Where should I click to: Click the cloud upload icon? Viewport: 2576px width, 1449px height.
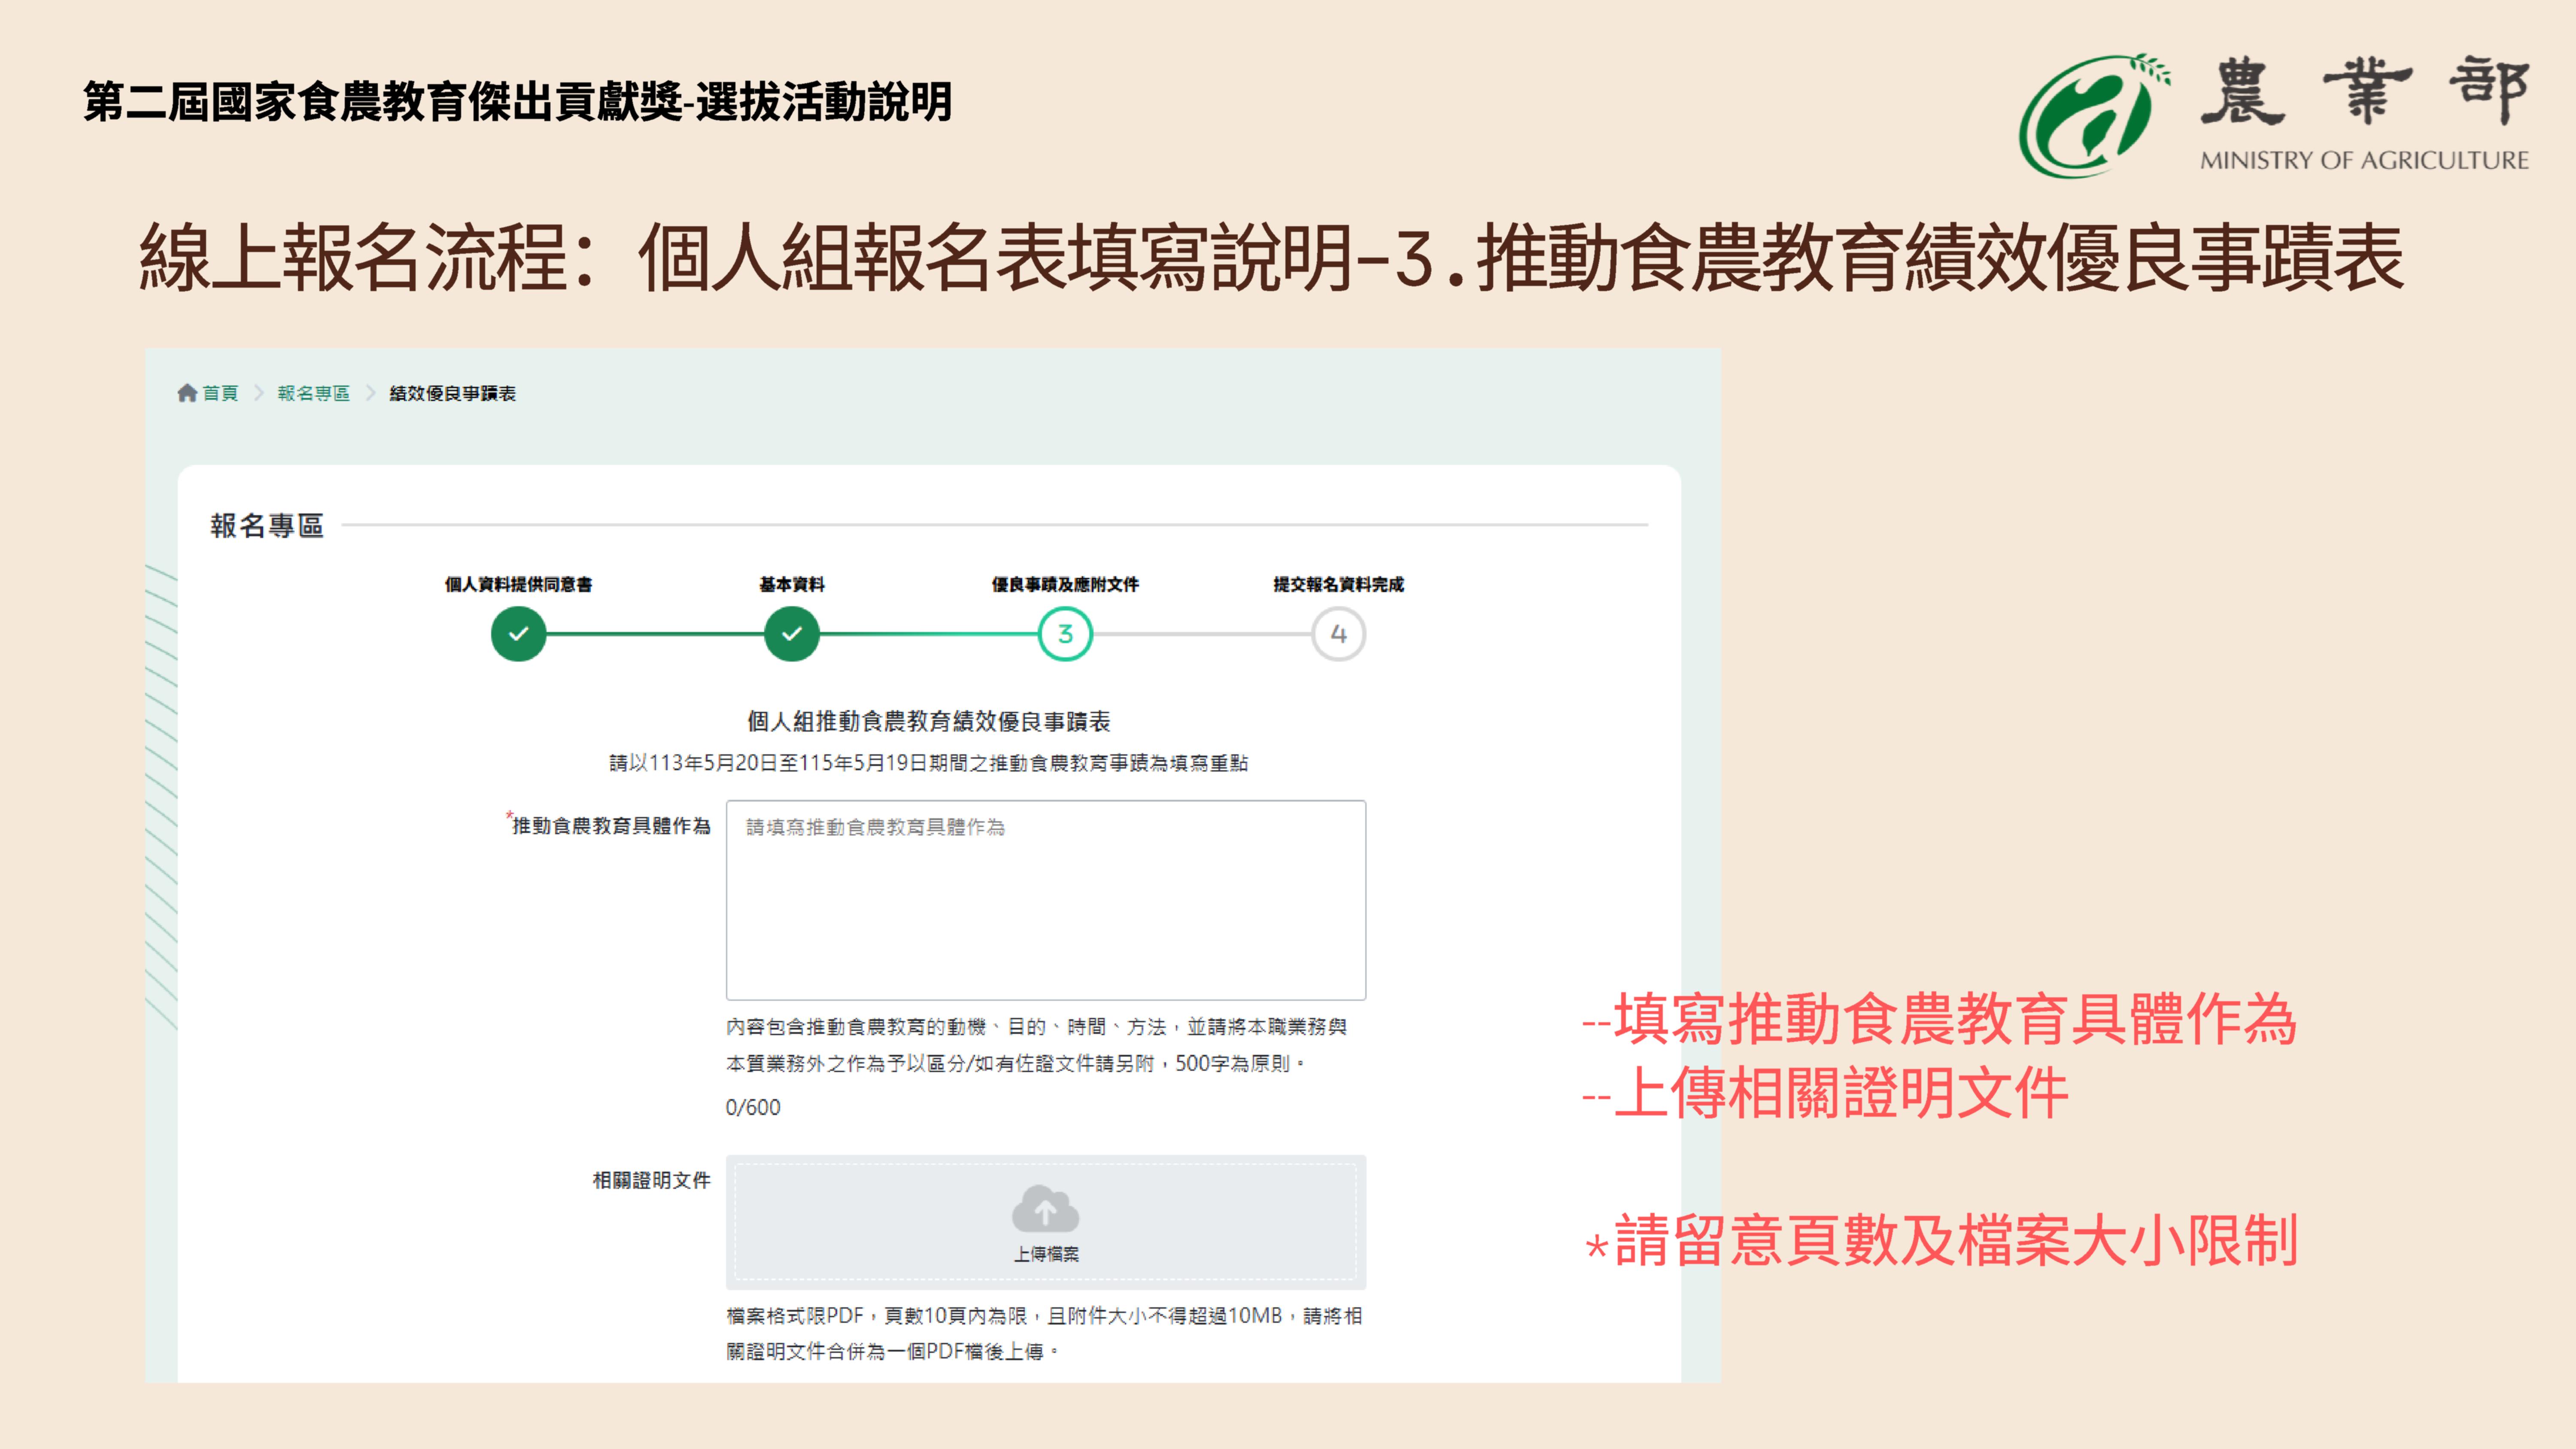point(1045,1209)
